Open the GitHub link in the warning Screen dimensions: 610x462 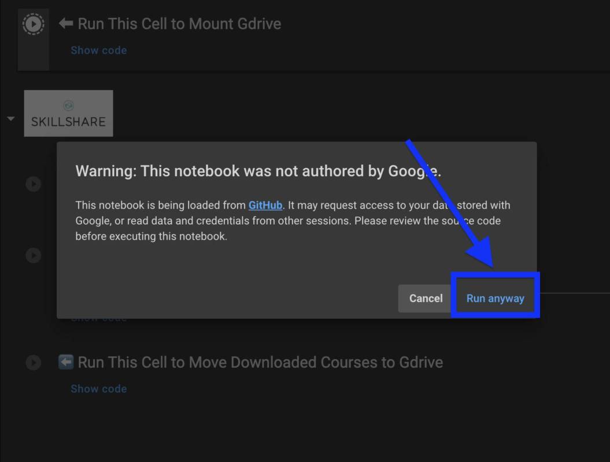click(265, 205)
